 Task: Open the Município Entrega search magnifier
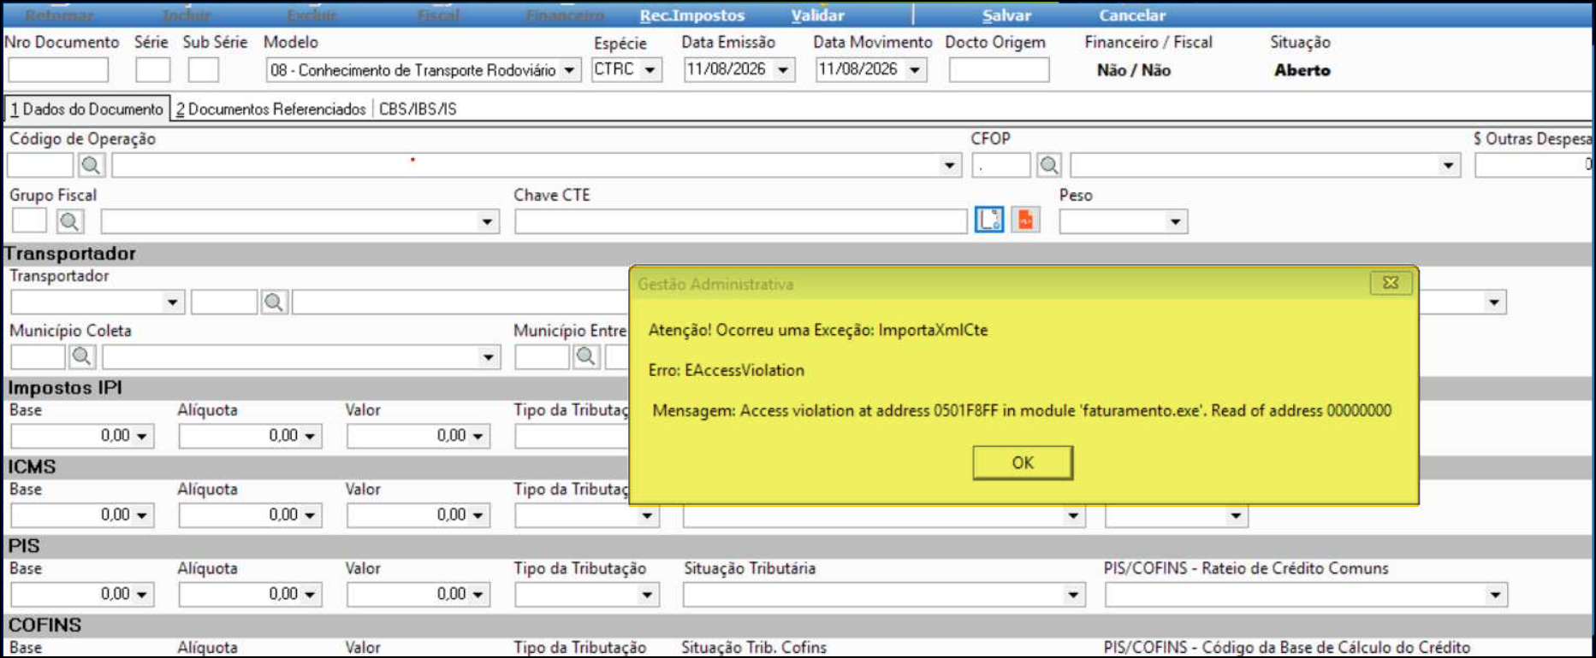pos(586,355)
